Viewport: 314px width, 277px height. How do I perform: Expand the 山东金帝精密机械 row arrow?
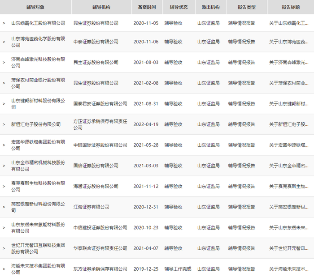pyautogui.click(x=4, y=166)
